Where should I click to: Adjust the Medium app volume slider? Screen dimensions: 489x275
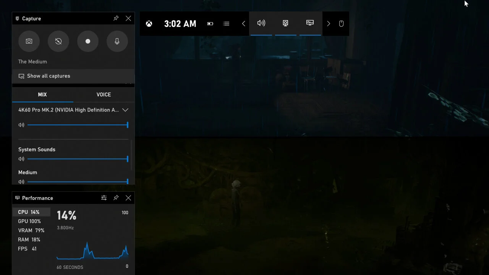coord(78,182)
